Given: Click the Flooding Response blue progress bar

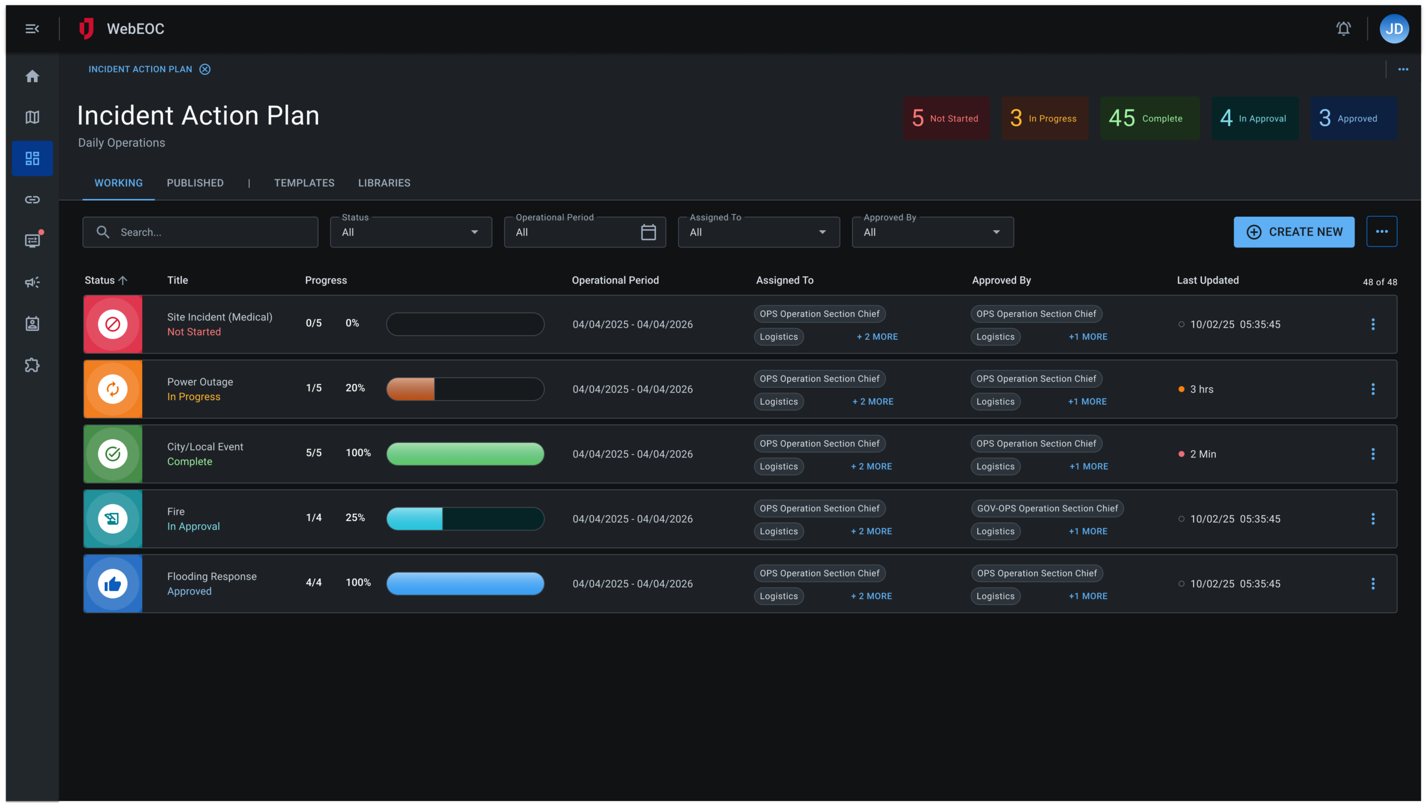Looking at the screenshot, I should [x=465, y=583].
